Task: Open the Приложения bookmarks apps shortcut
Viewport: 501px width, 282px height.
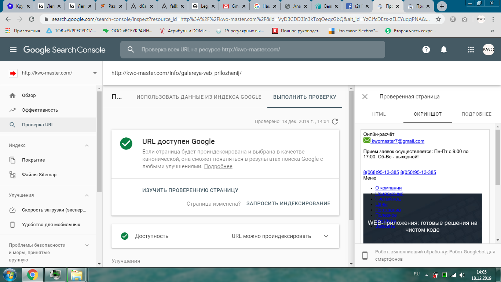Action: click(x=23, y=31)
